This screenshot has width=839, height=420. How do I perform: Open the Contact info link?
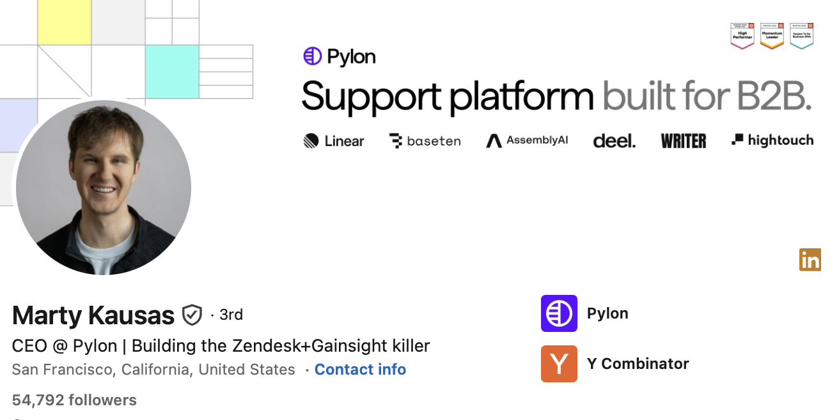coord(360,370)
